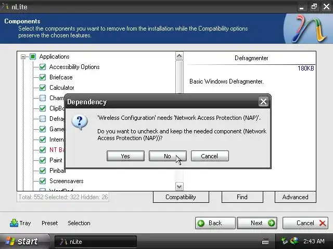Click the 180KB size value

click(x=306, y=68)
